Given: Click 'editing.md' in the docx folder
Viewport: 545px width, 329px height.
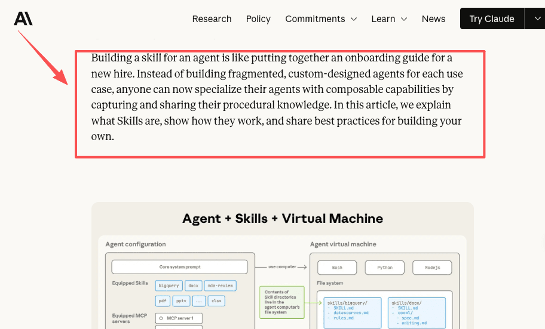Looking at the screenshot, I should pos(414,323).
